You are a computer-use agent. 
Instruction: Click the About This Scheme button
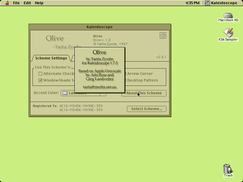tap(144, 93)
